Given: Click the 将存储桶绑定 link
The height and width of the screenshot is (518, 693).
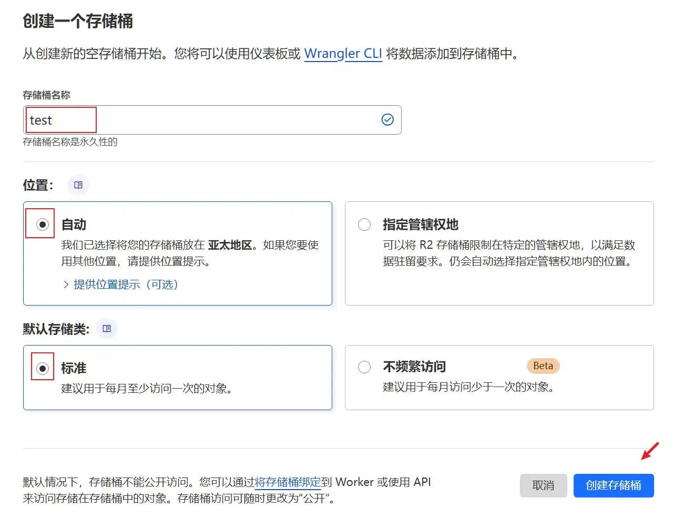Looking at the screenshot, I should coord(288,482).
